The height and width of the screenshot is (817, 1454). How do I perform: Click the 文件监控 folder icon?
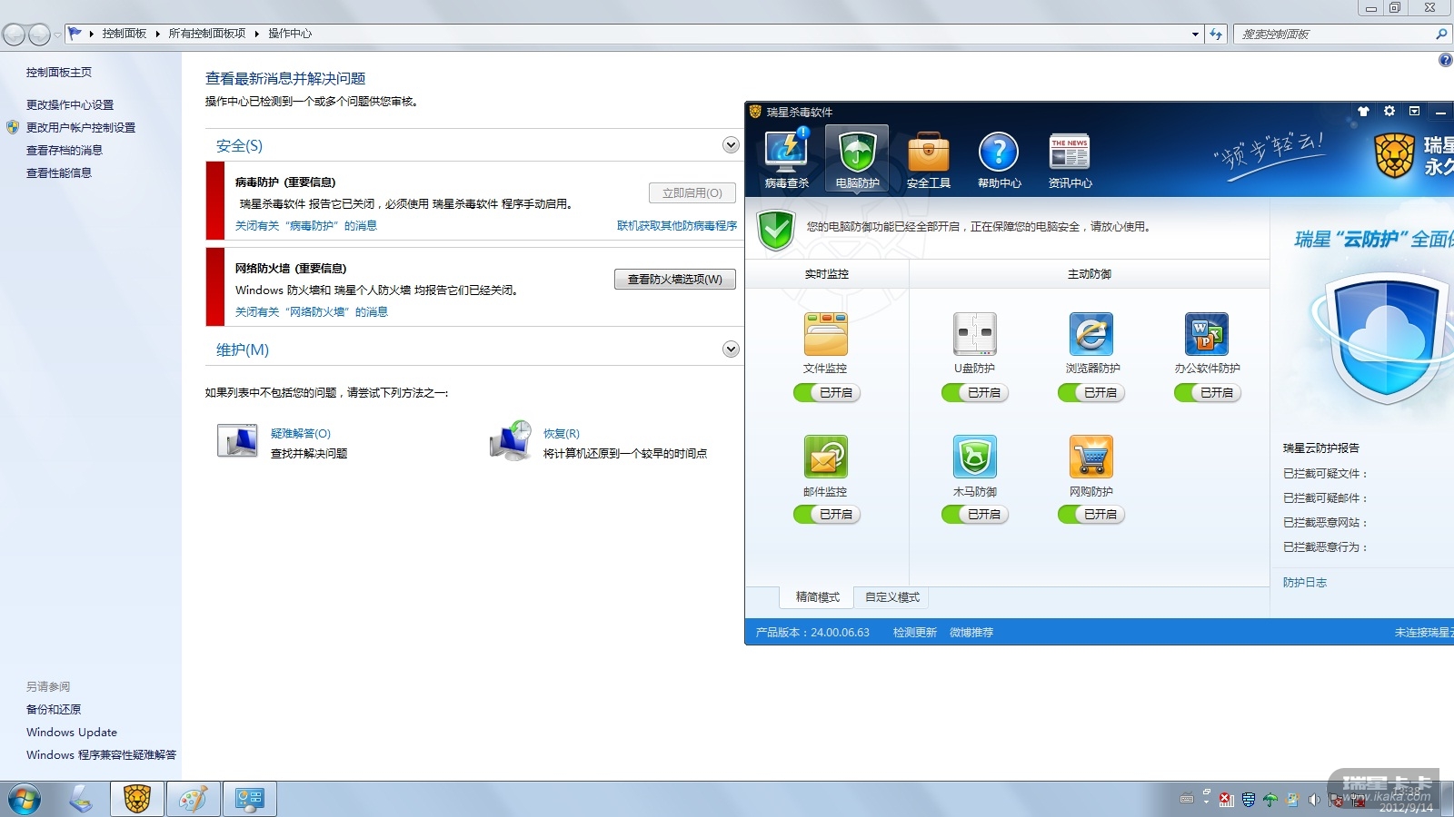(825, 334)
